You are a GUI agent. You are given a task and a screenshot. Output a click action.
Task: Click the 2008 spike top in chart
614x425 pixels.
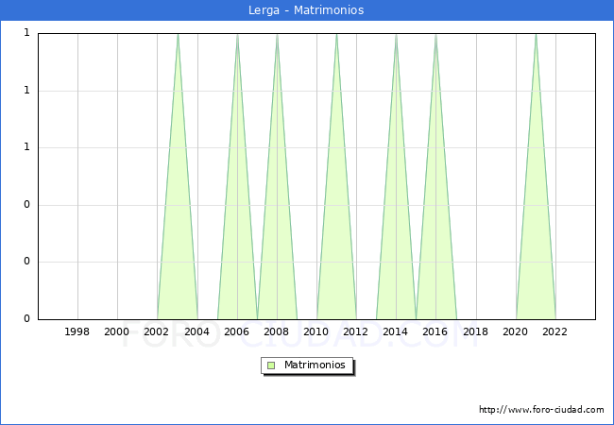pos(277,35)
